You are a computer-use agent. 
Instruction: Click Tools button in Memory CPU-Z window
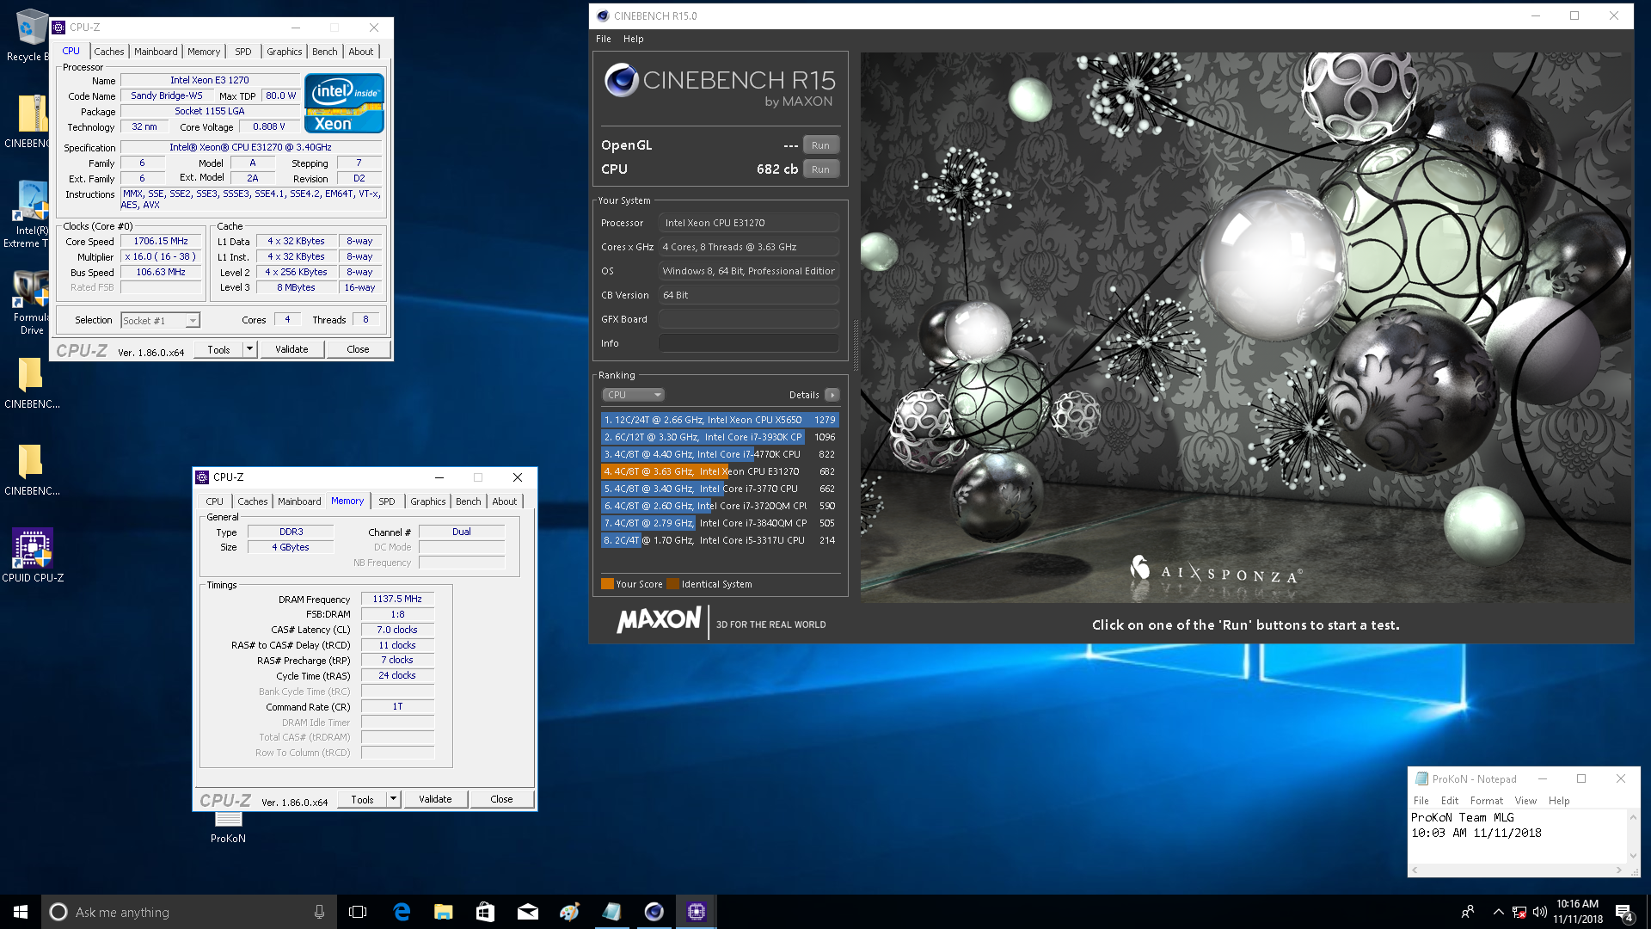tap(362, 799)
